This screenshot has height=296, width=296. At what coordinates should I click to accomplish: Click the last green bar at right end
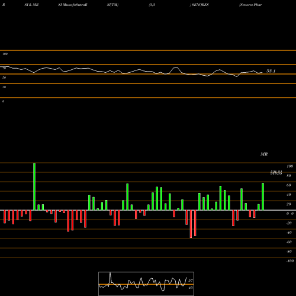[x=263, y=197]
